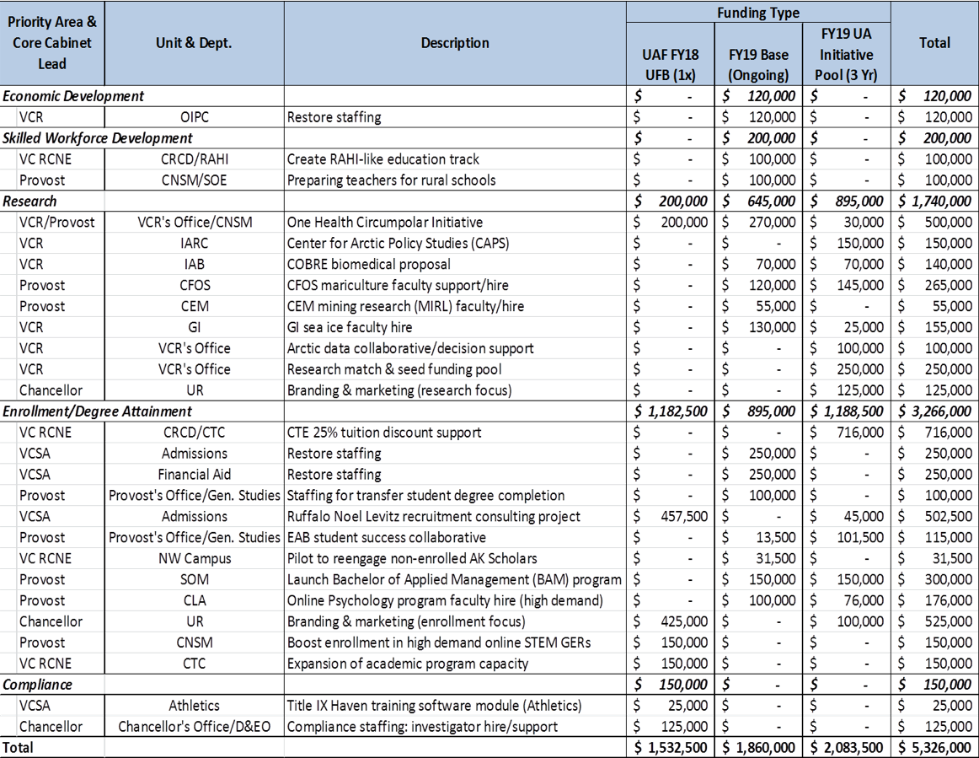Viewport: 979px width, 758px height.
Task: Select the "Compliance" category cell
Action: click(x=37, y=685)
